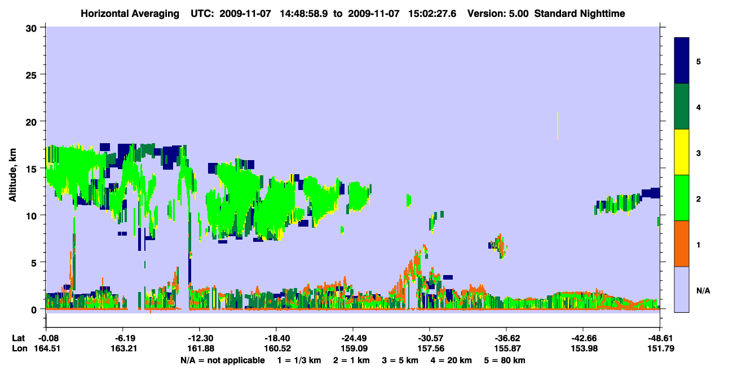Click the legend text '1 = 1/3 km'
This screenshot has width=733, height=376.
pos(300,360)
